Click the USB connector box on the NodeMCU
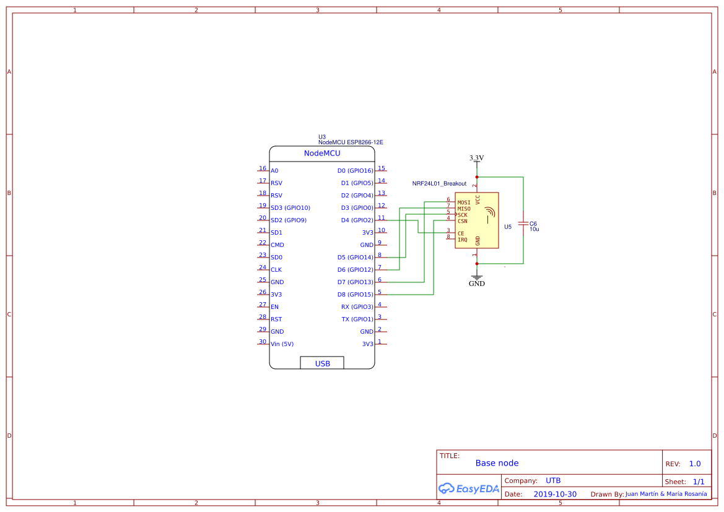The width and height of the screenshot is (724, 512). tap(322, 363)
